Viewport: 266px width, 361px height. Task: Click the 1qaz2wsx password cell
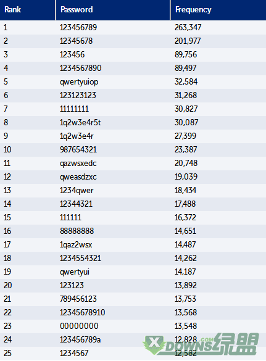coord(76,245)
